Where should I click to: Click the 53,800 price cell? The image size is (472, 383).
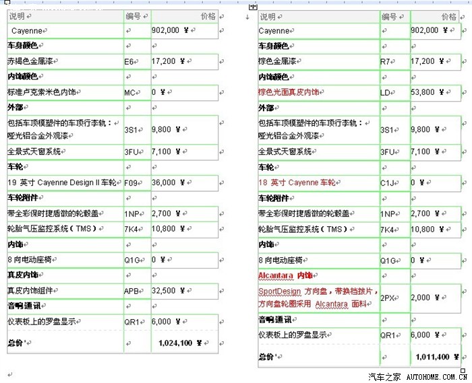[x=436, y=93]
